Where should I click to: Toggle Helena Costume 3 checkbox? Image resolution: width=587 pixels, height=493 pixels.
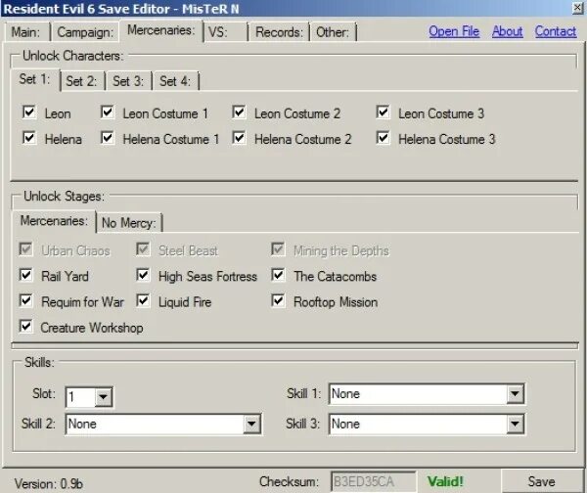pos(383,138)
